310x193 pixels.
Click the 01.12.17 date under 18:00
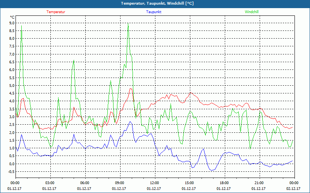(224, 189)
